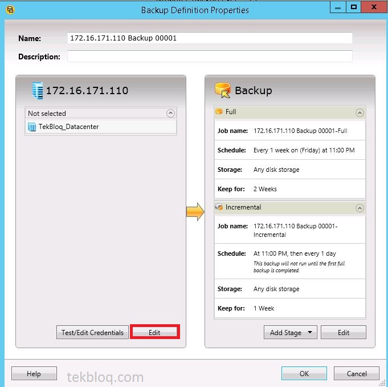Screen dimensions: 388x387
Task: Click the server icon beside 172.16.171.110
Action: 38,91
